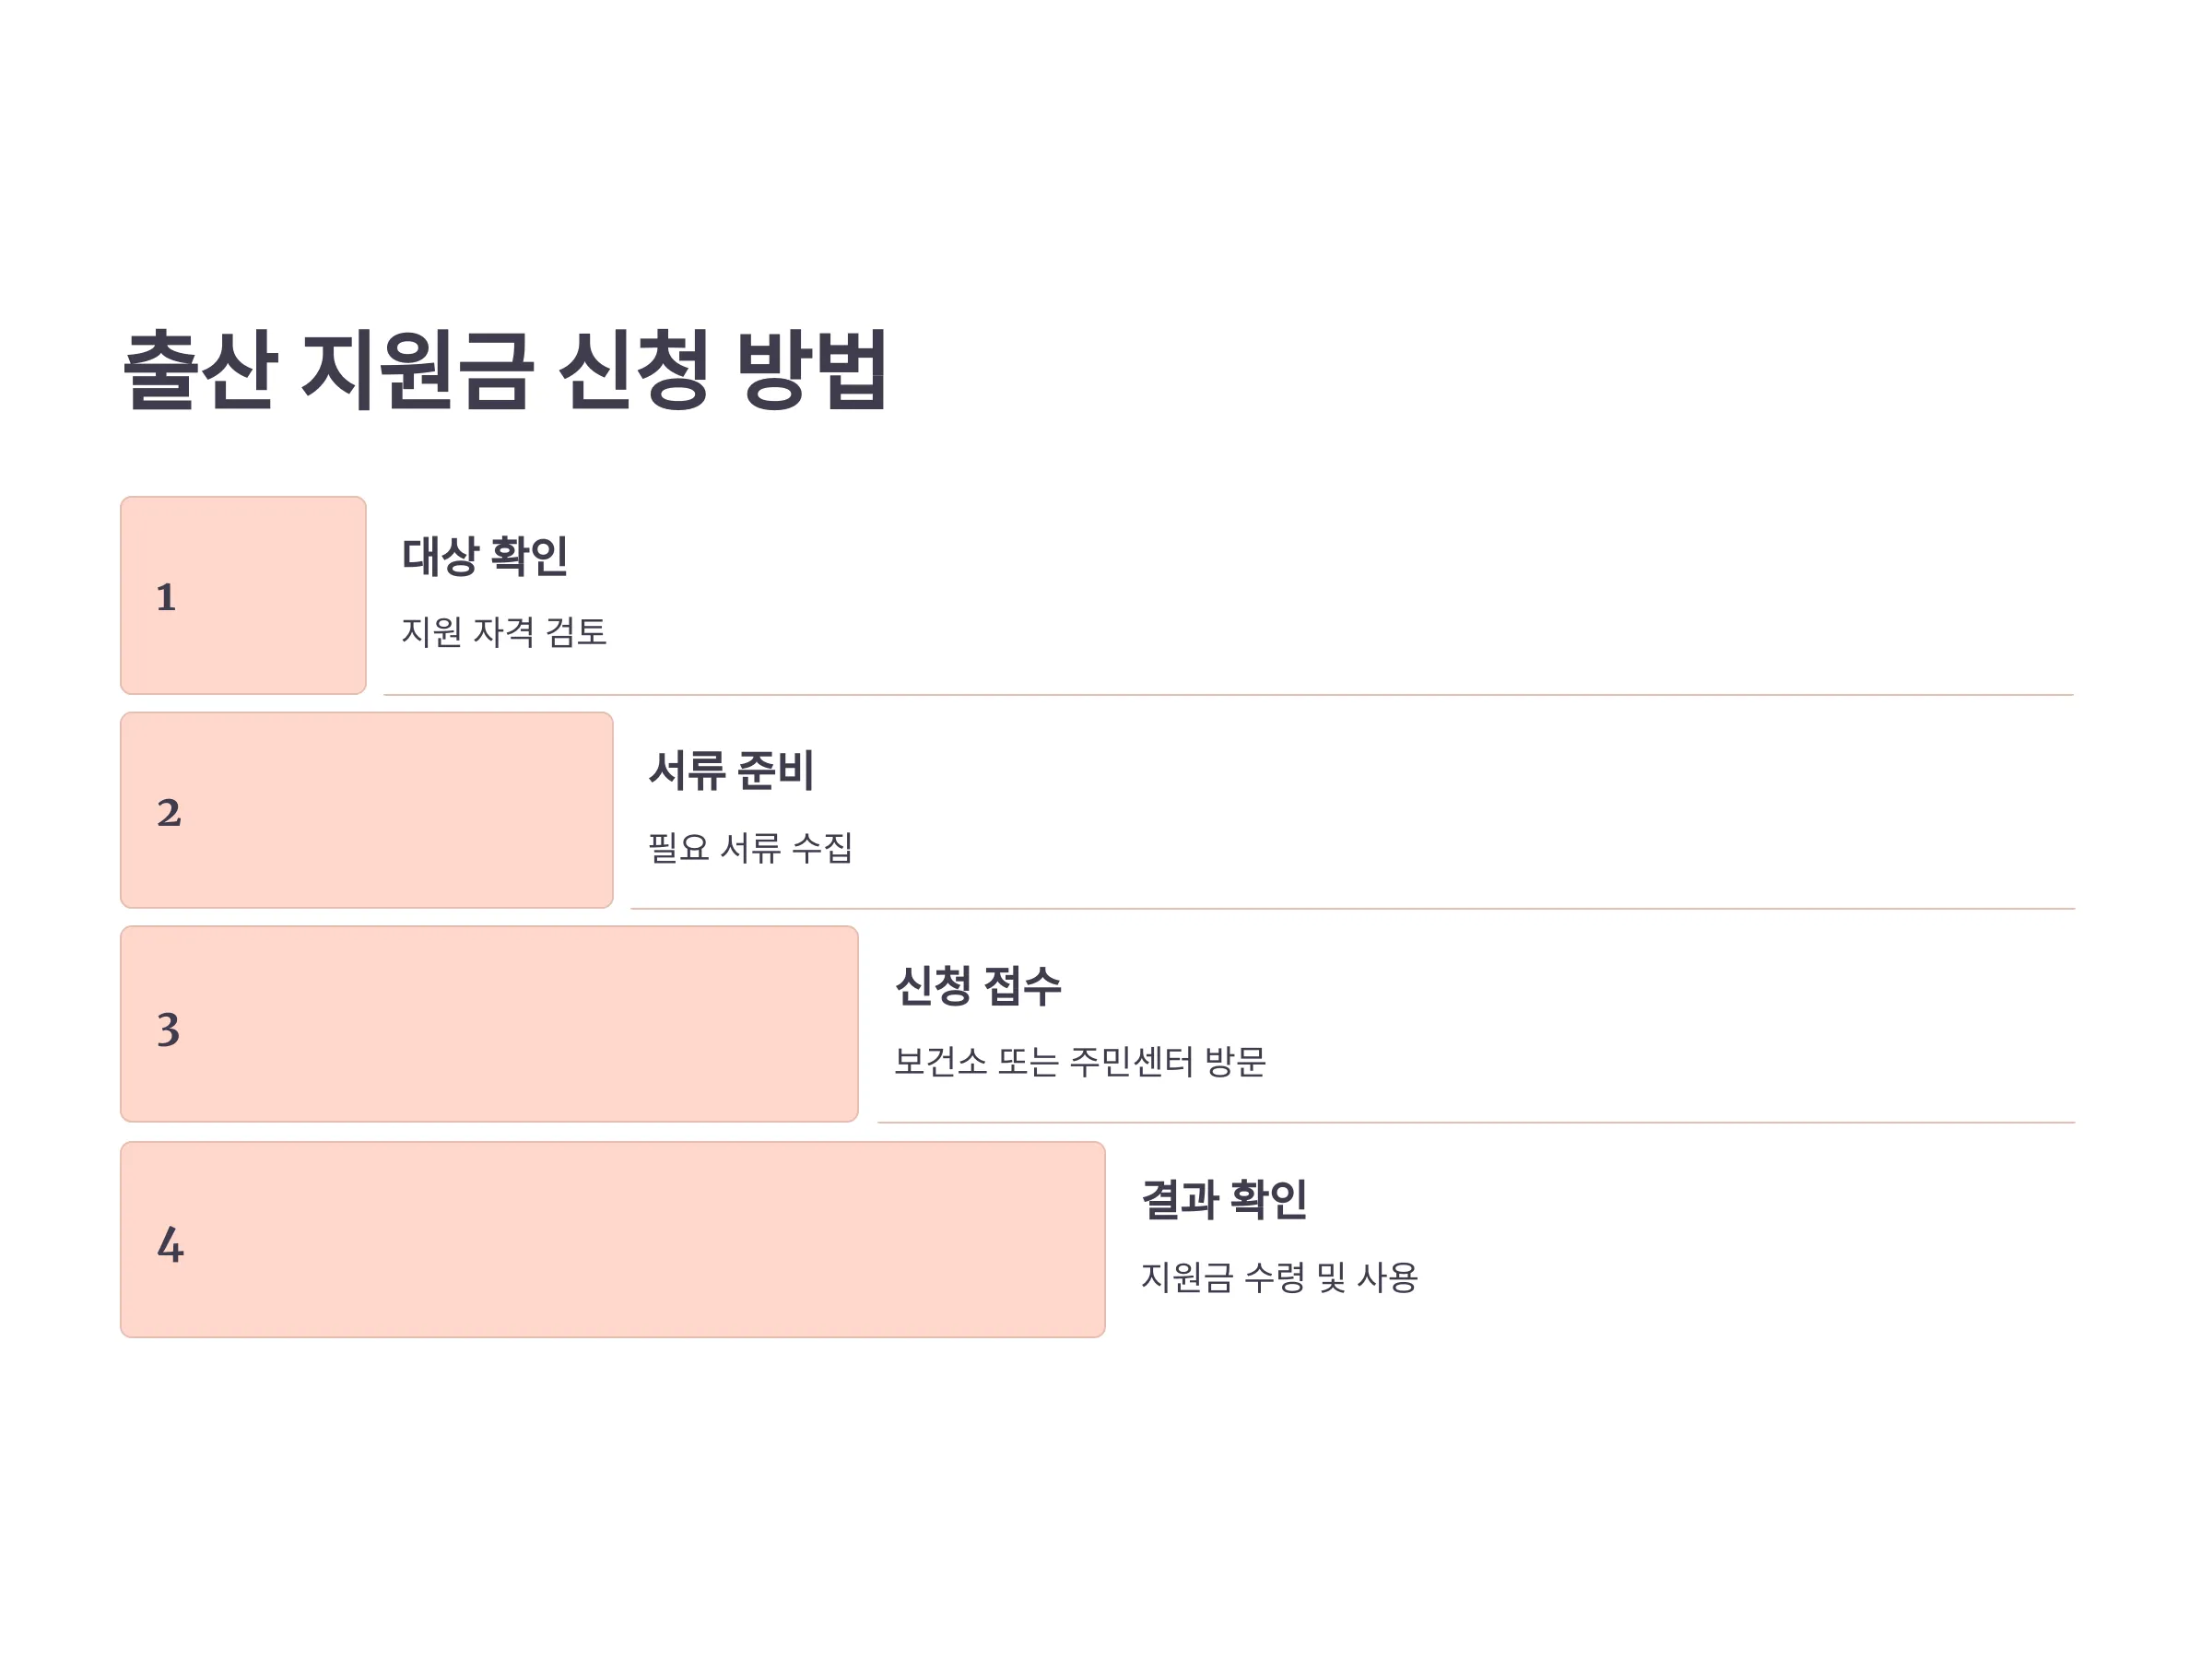This screenshot has width=2212, height=1659.
Task: Click the number 1 in first step box
Action: click(x=166, y=597)
